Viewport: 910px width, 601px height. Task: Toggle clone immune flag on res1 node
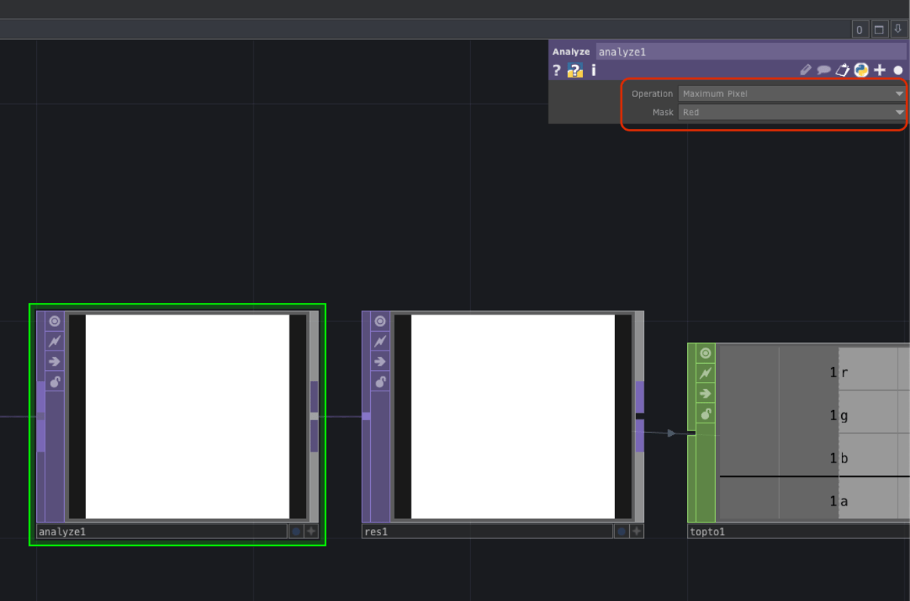[380, 341]
